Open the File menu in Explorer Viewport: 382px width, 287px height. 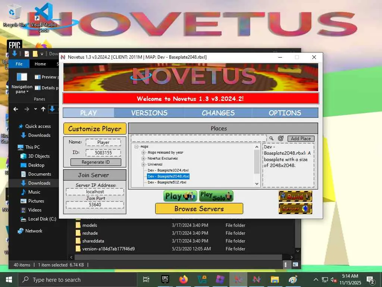pyautogui.click(x=19, y=64)
